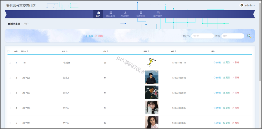
Task: Open the 作品信息 navigation tab
Action: tap(125, 14)
